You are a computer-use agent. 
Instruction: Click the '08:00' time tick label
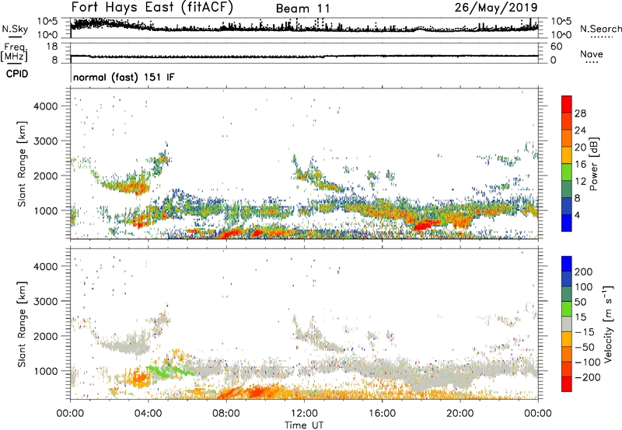click(x=226, y=414)
